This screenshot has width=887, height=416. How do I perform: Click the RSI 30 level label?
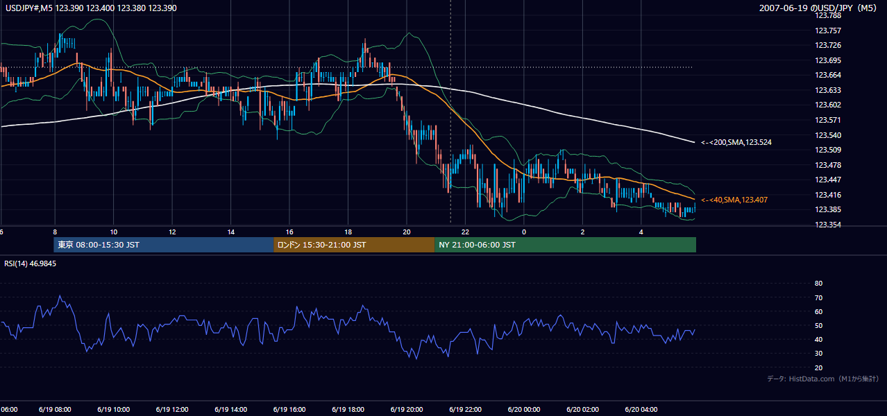coord(818,354)
